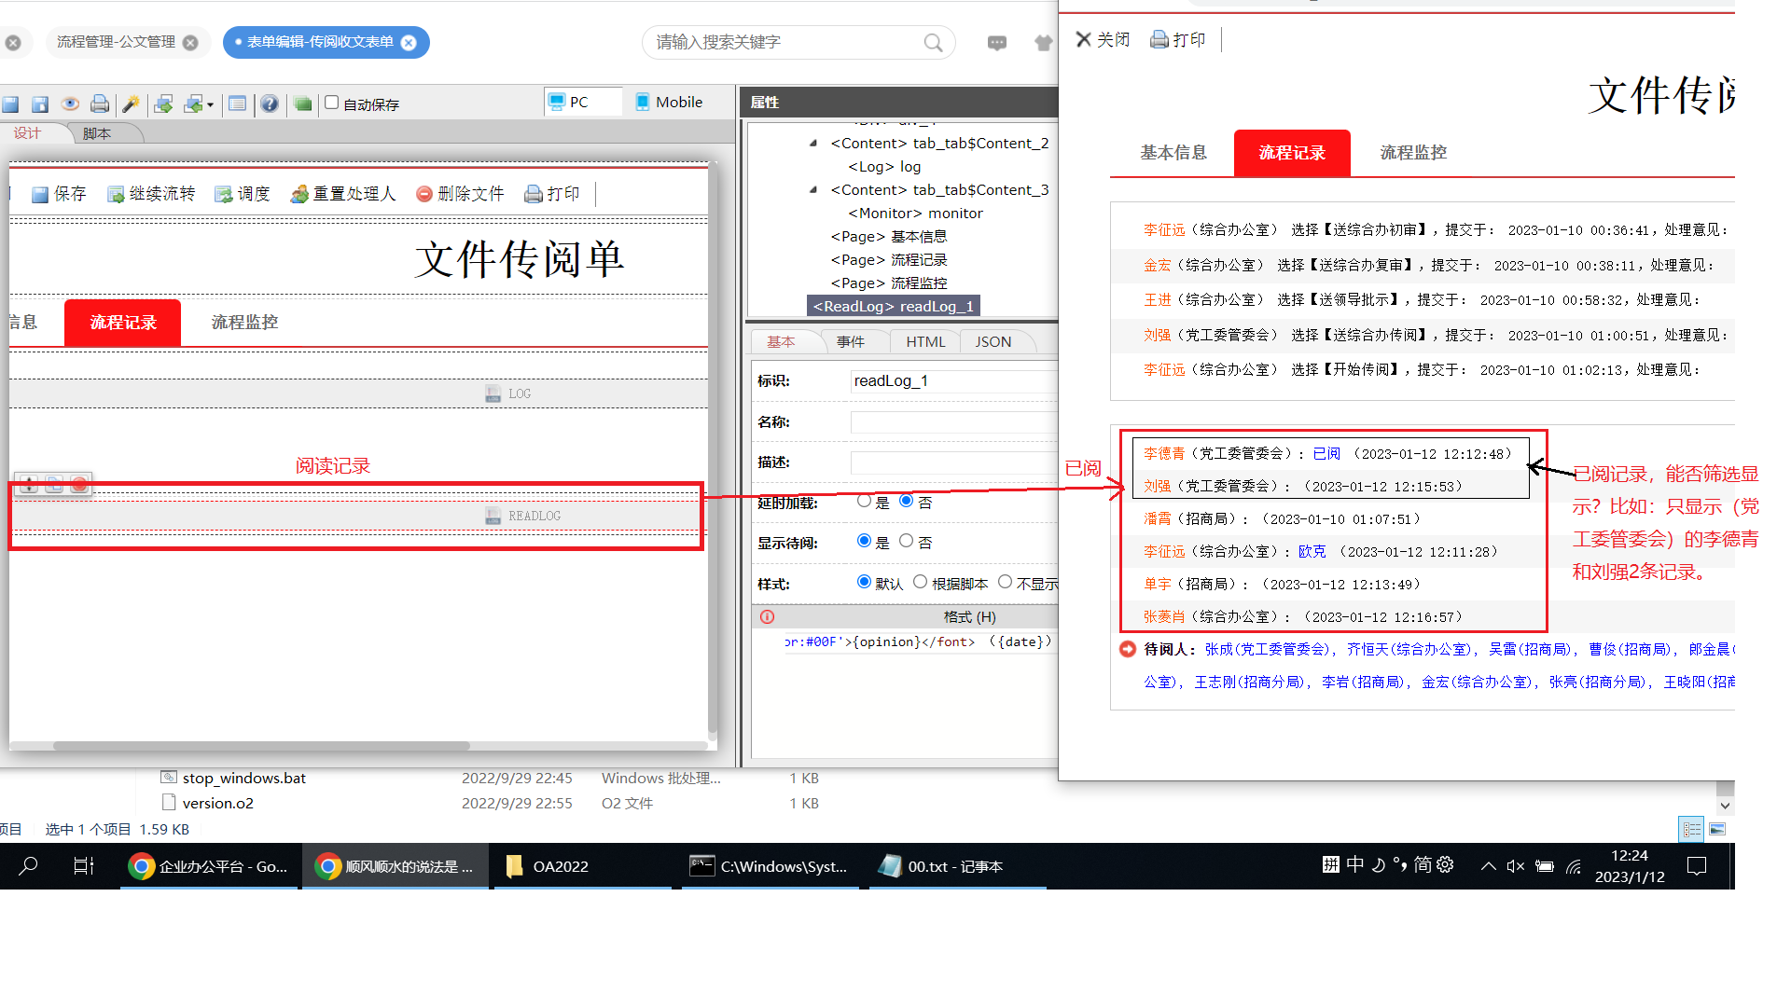Enable the 自动保存 checkbox
The width and height of the screenshot is (1791, 1007).
click(x=331, y=103)
